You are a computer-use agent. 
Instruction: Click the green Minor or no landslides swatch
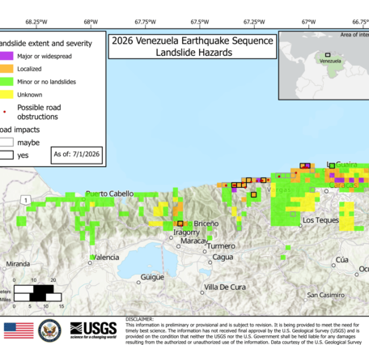6,82
